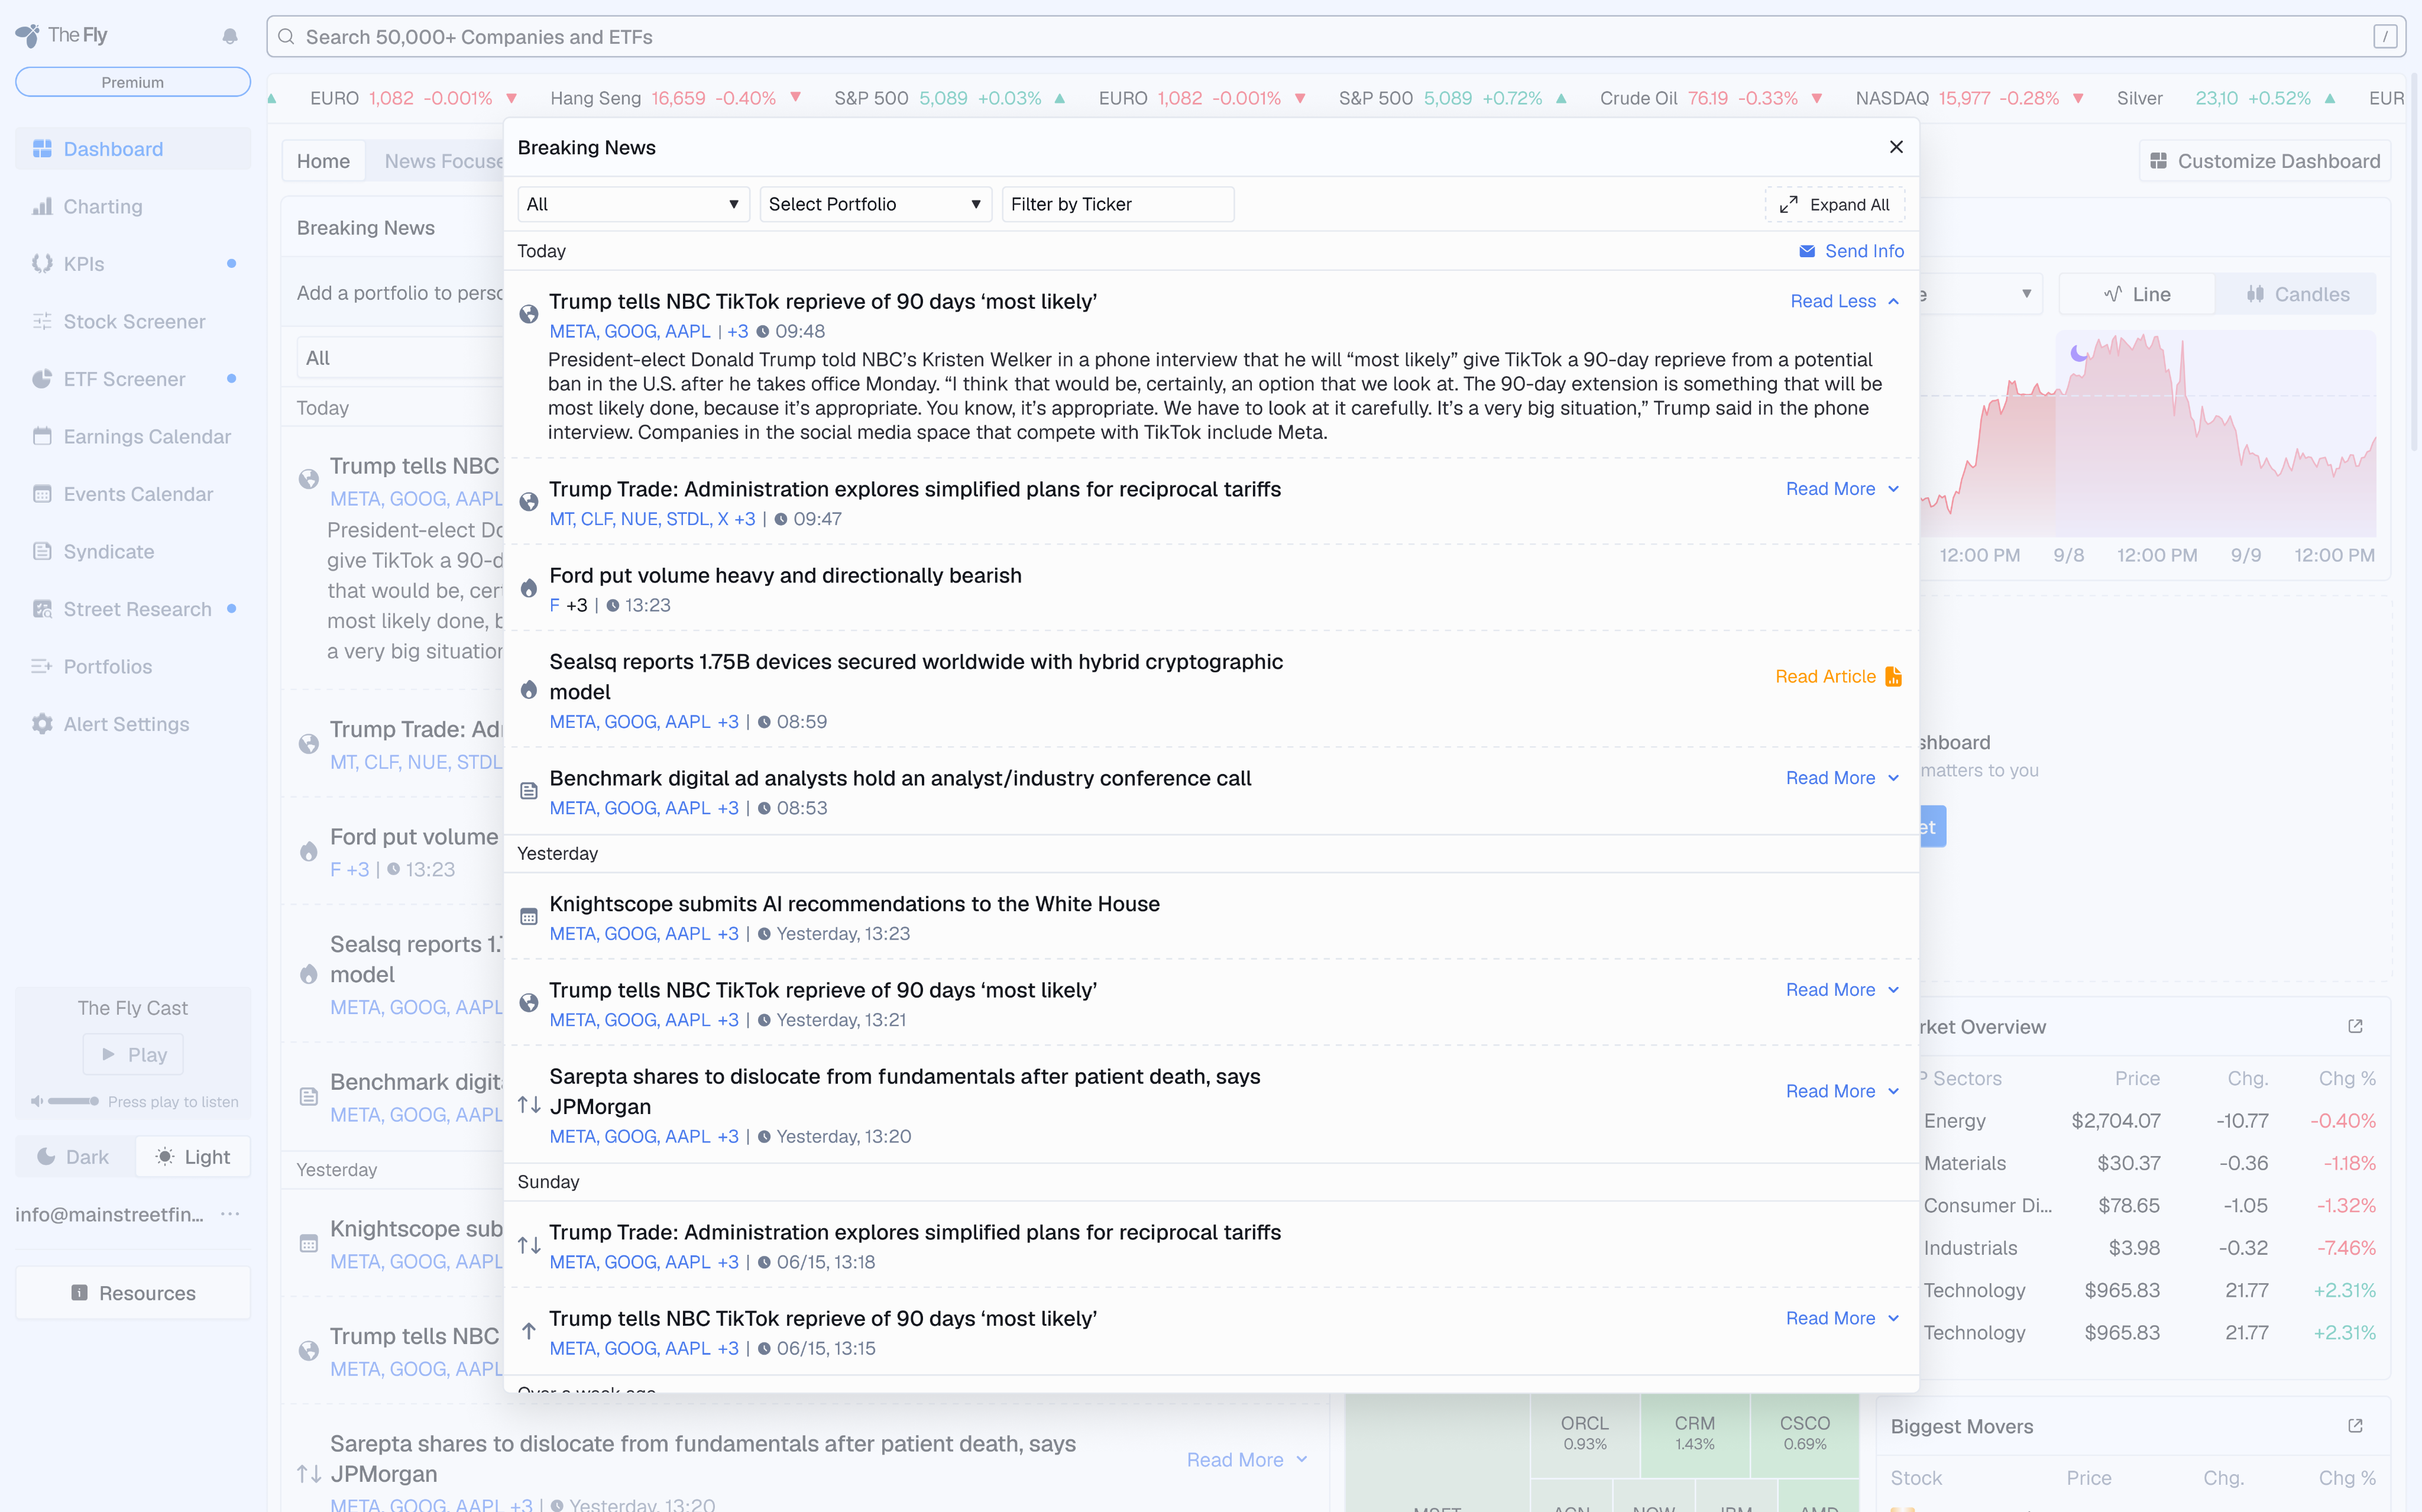Open the Resources button
This screenshot has height=1512, width=2422.
point(133,1293)
